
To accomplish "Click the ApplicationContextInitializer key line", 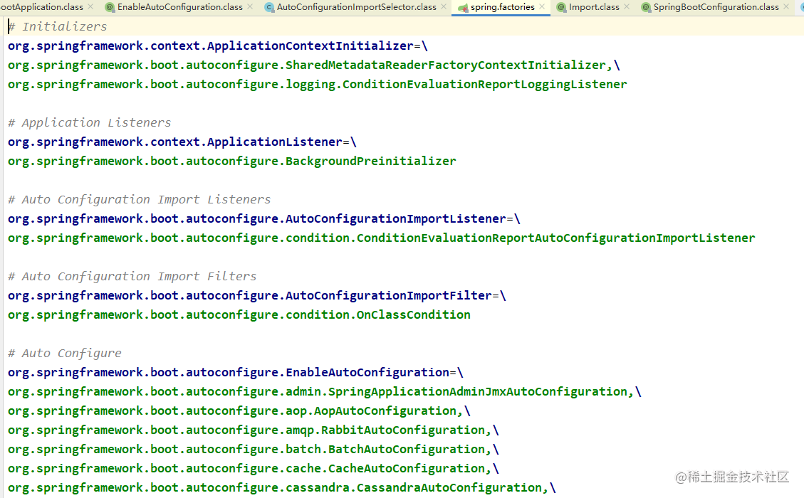I will [x=218, y=46].
